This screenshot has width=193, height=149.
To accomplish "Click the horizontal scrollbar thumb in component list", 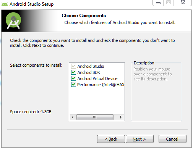I will (x=95, y=117).
